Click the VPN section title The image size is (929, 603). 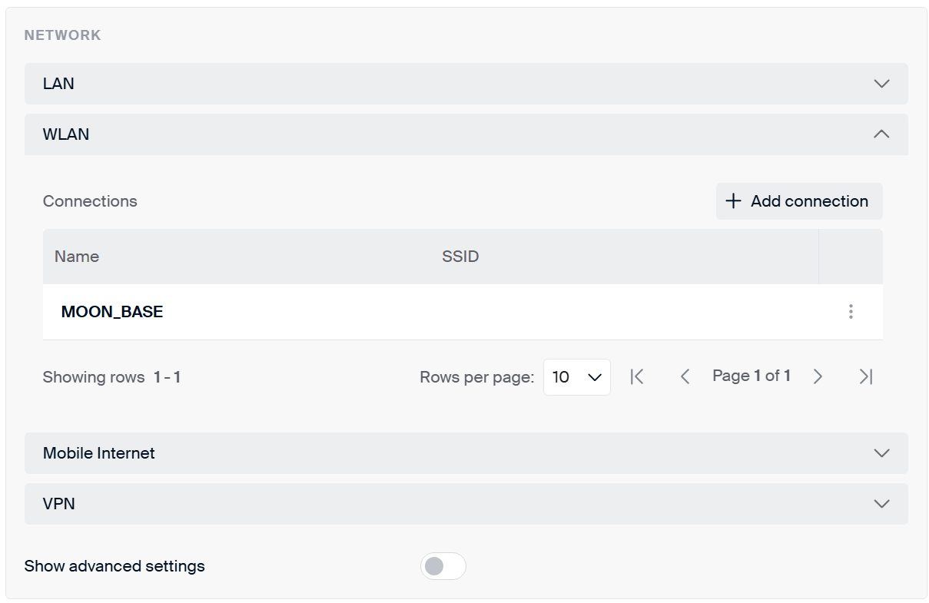tap(59, 504)
